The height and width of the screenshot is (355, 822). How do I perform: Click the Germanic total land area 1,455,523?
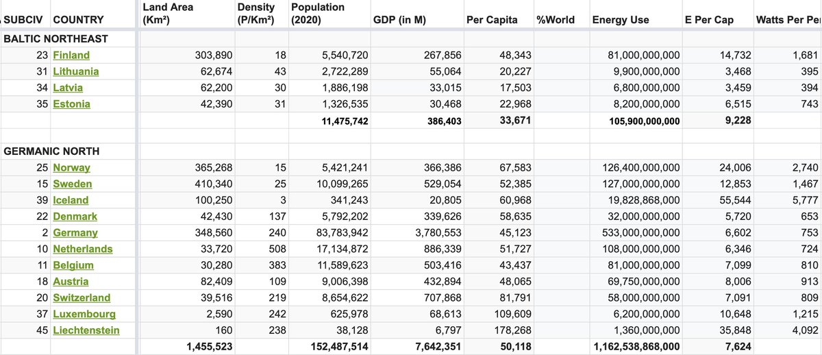coord(209,347)
